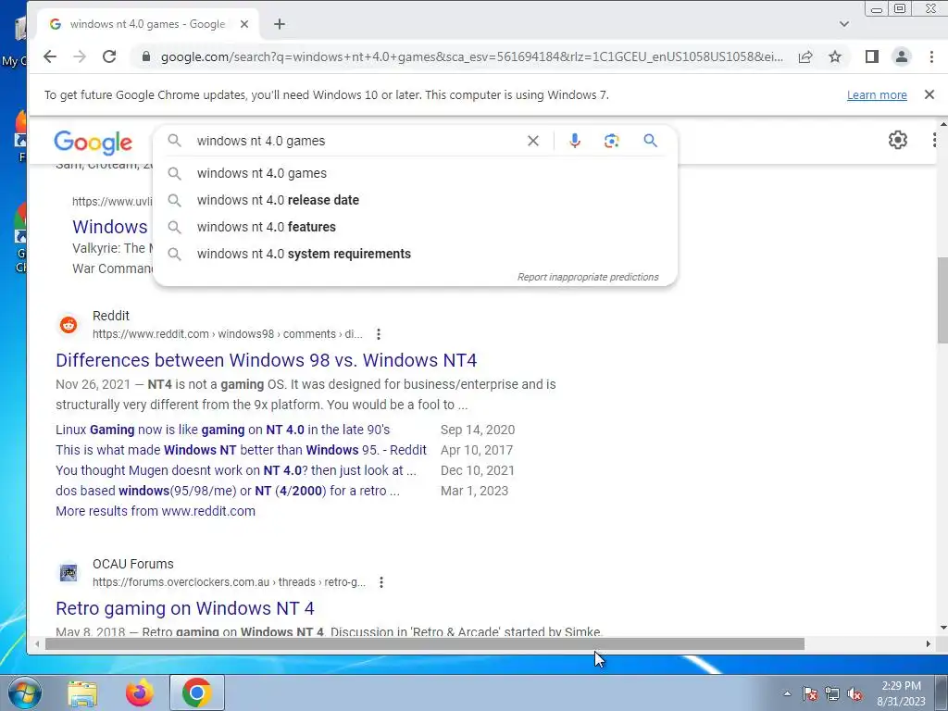Select the Chrome taskbar button
Image resolution: width=948 pixels, height=711 pixels.
pos(196,692)
